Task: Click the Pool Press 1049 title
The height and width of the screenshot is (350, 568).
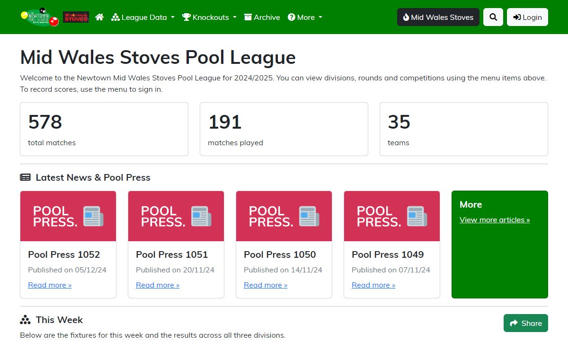Action: [x=388, y=254]
